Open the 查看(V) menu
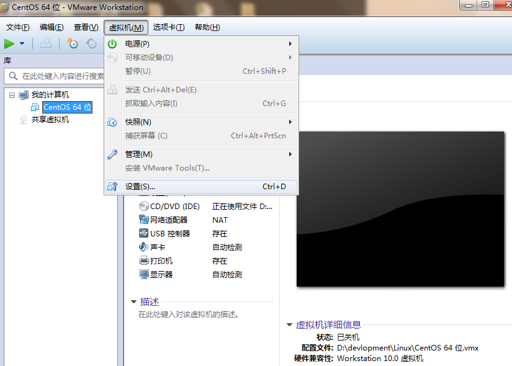This screenshot has width=512, height=366. click(x=86, y=27)
